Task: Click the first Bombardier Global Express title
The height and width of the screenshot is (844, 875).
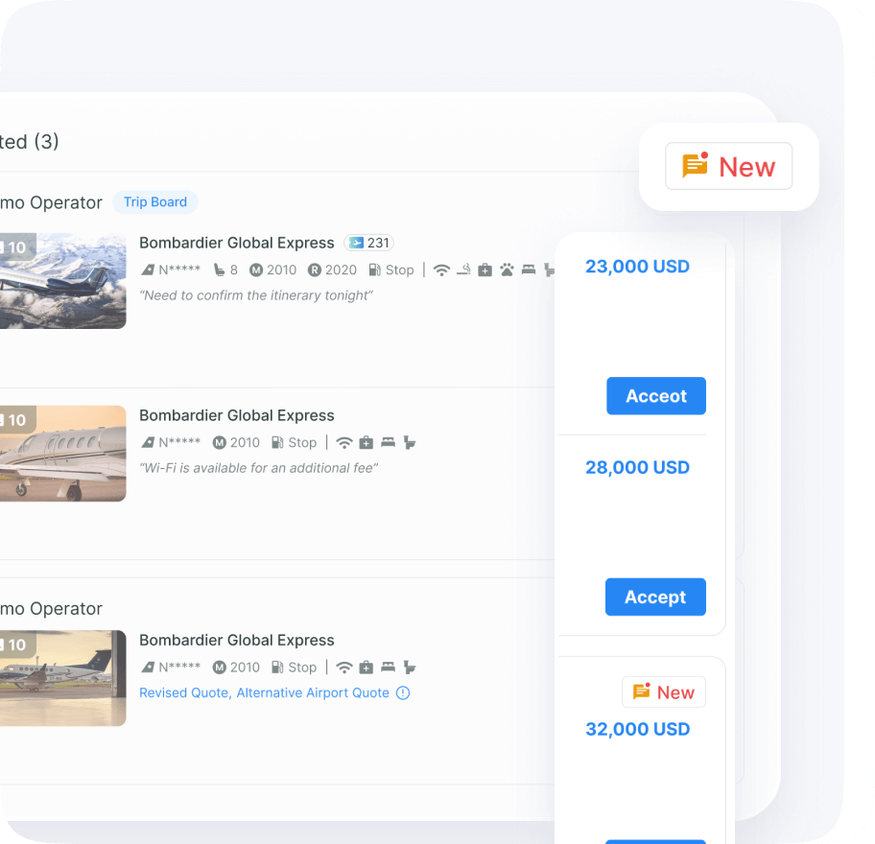Action: [x=237, y=243]
